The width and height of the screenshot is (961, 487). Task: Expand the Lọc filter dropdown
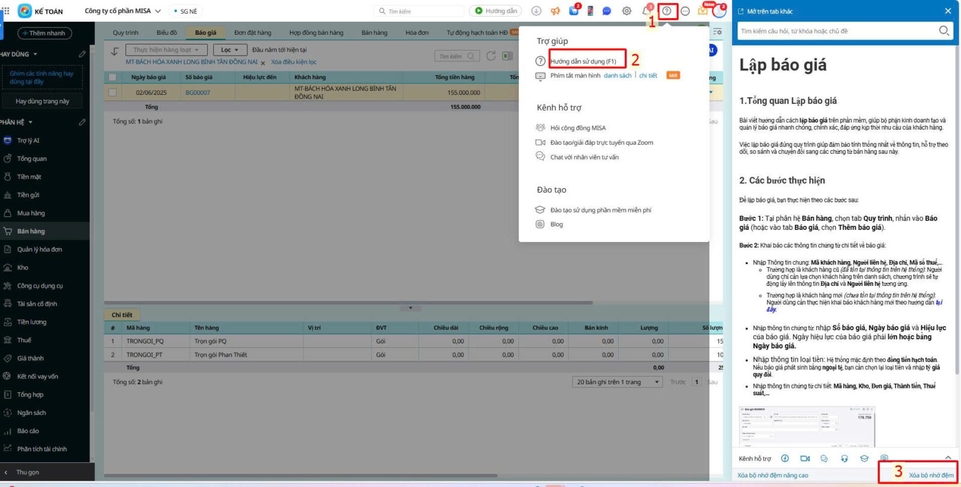(x=230, y=50)
